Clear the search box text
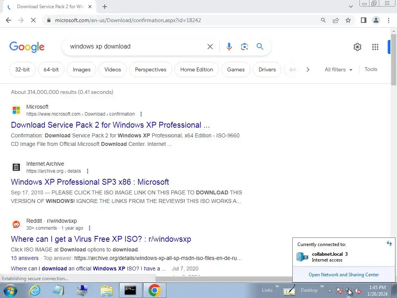 (210, 47)
